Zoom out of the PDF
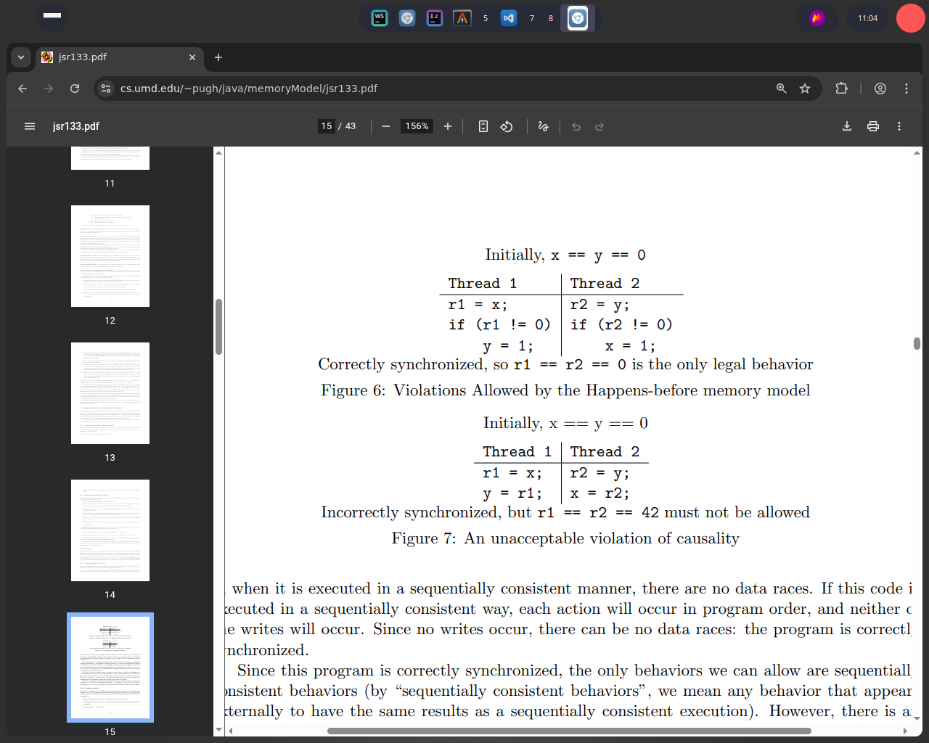 [x=386, y=126]
